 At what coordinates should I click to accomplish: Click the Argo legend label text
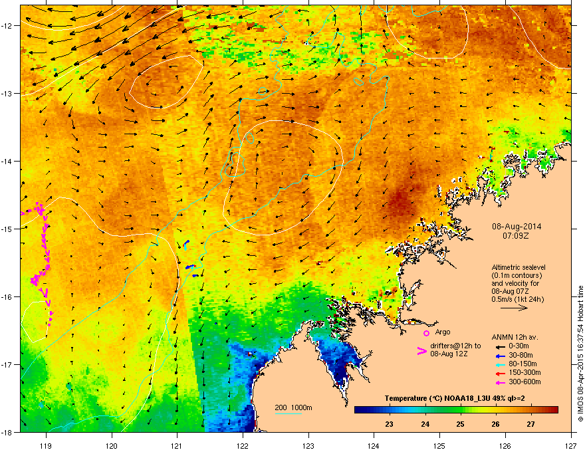(443, 332)
